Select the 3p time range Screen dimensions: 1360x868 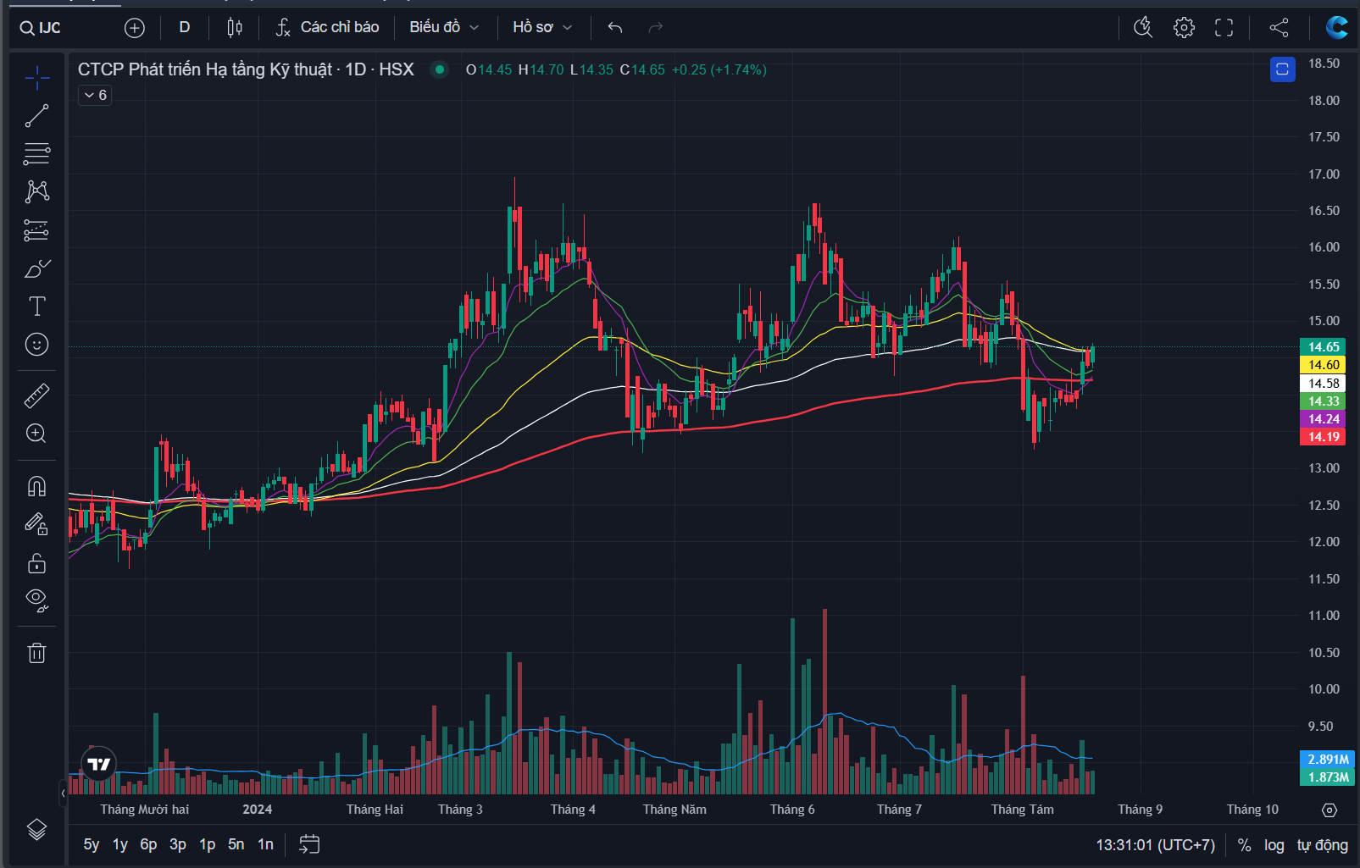pos(177,844)
